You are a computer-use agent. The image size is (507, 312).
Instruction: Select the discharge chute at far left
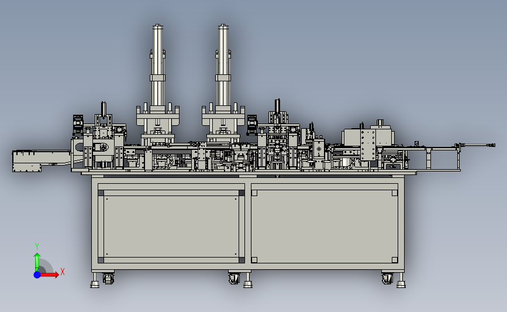(42, 160)
